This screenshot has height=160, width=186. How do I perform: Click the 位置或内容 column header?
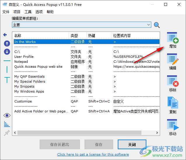(x=136, y=36)
